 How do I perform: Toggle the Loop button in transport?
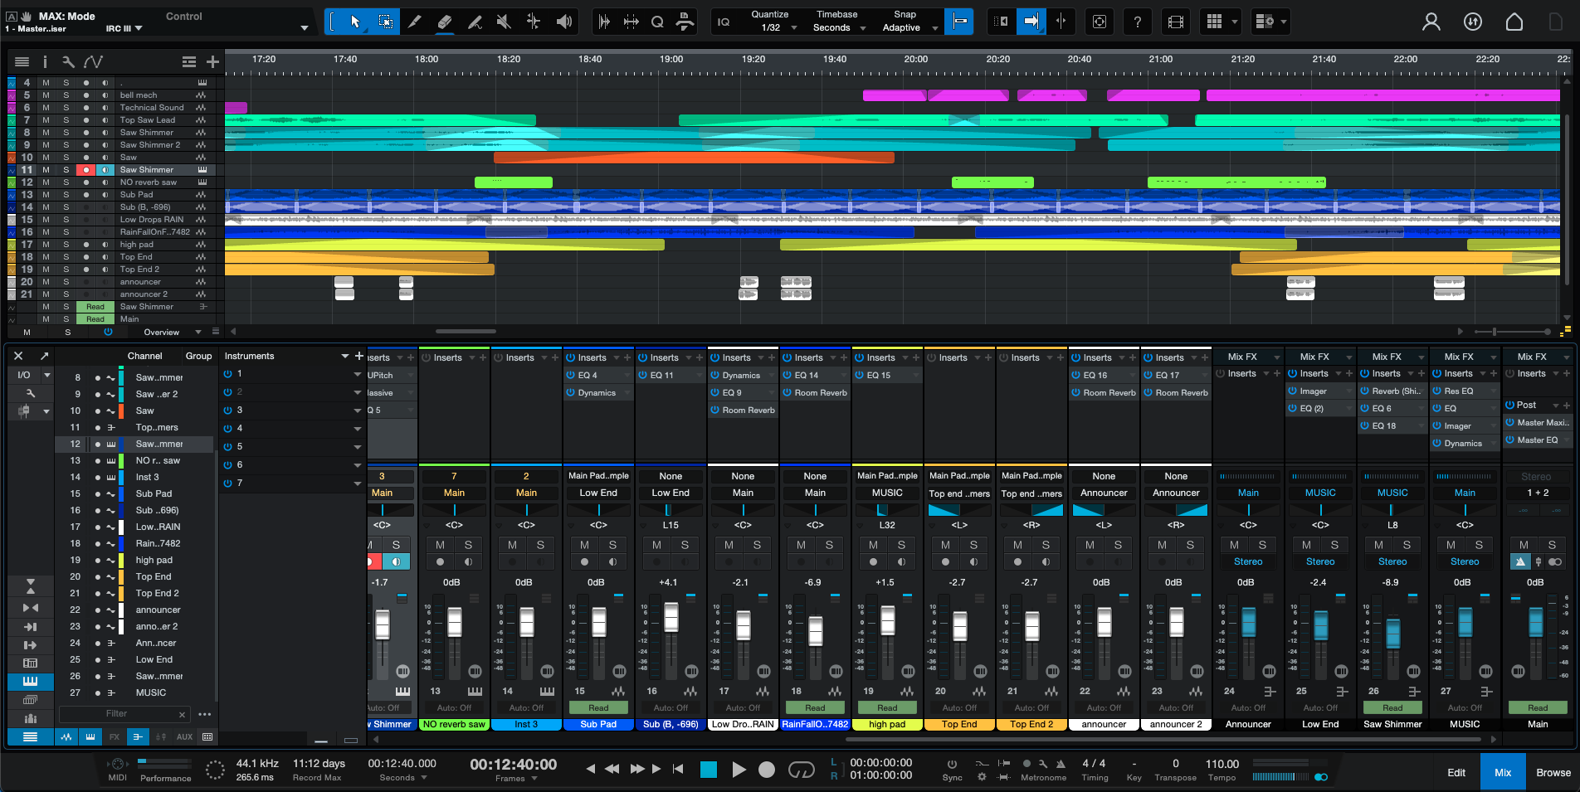(801, 770)
